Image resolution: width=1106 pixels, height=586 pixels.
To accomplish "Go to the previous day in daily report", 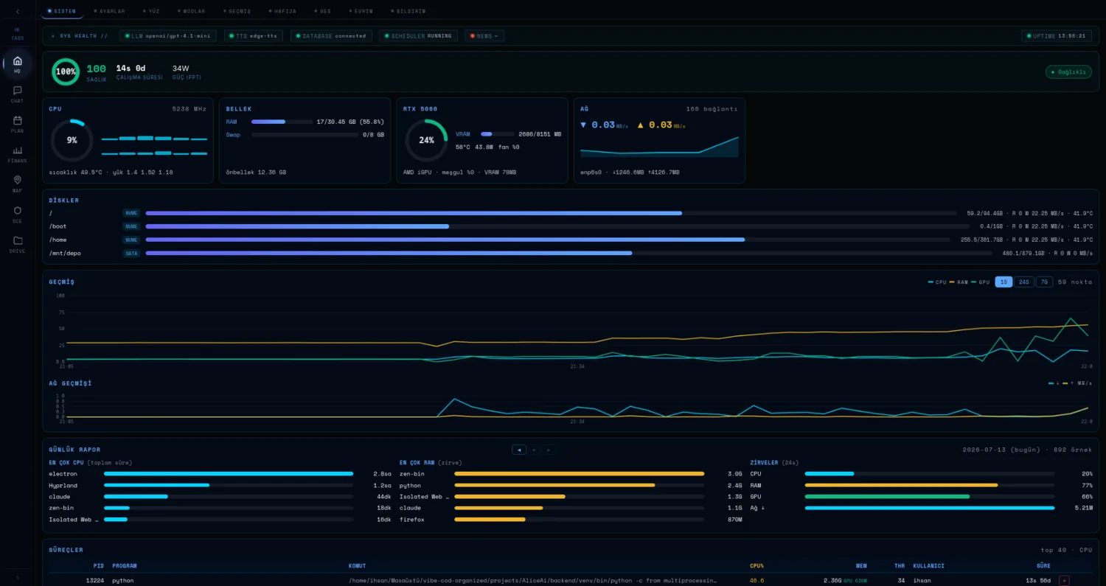I will point(519,450).
